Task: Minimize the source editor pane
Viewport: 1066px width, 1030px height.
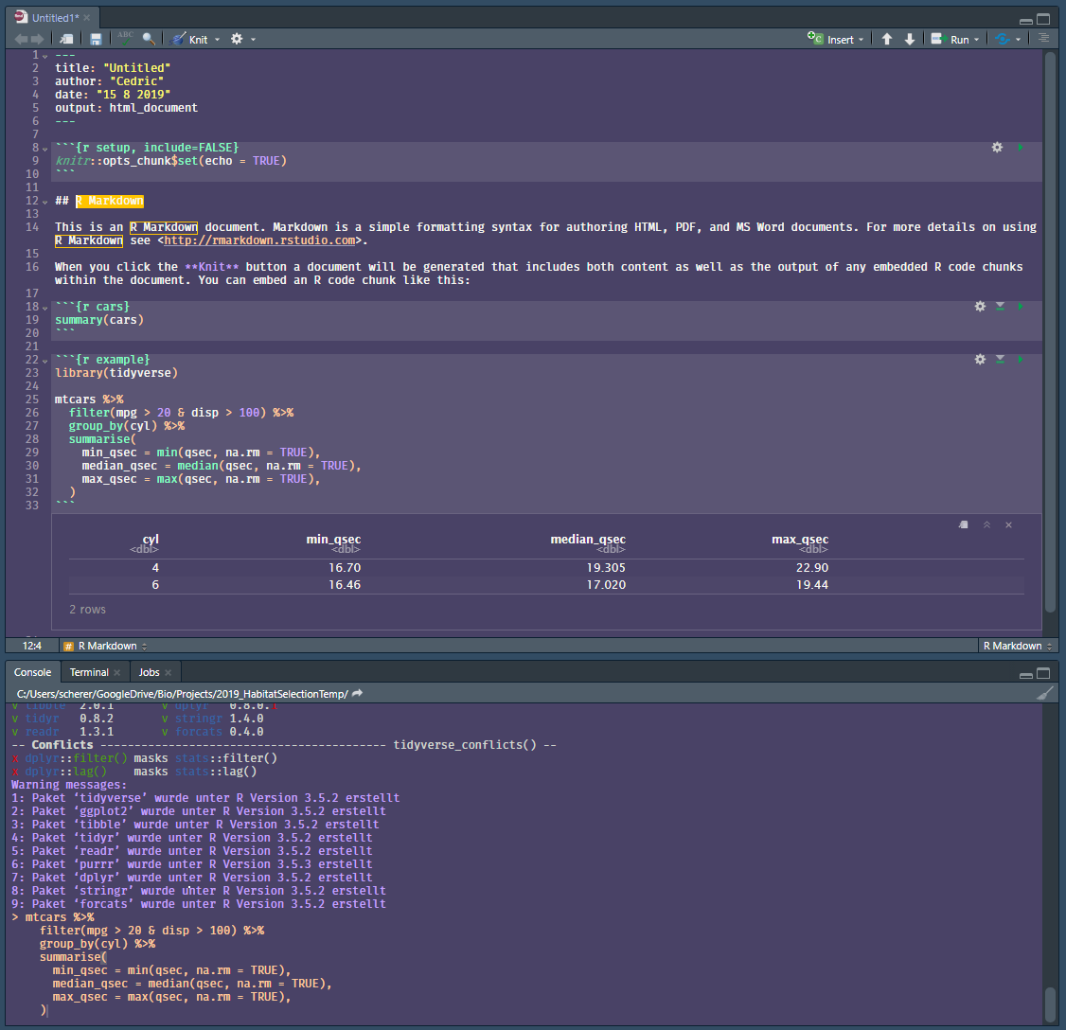Action: (x=1026, y=20)
